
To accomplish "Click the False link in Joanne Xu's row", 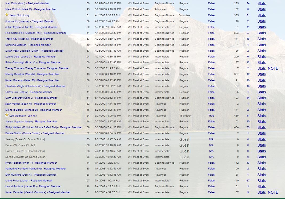I will click(x=211, y=21).
